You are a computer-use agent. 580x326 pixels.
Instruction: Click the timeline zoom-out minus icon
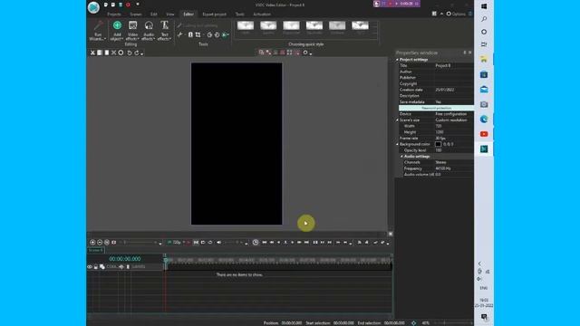pyautogui.click(x=100, y=243)
